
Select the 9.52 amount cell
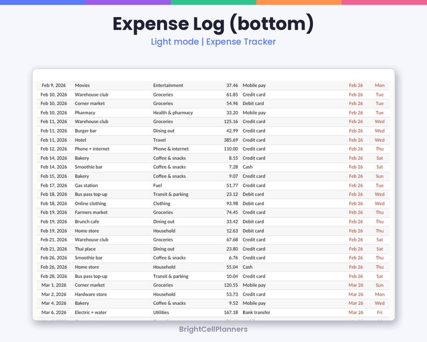tap(233, 303)
